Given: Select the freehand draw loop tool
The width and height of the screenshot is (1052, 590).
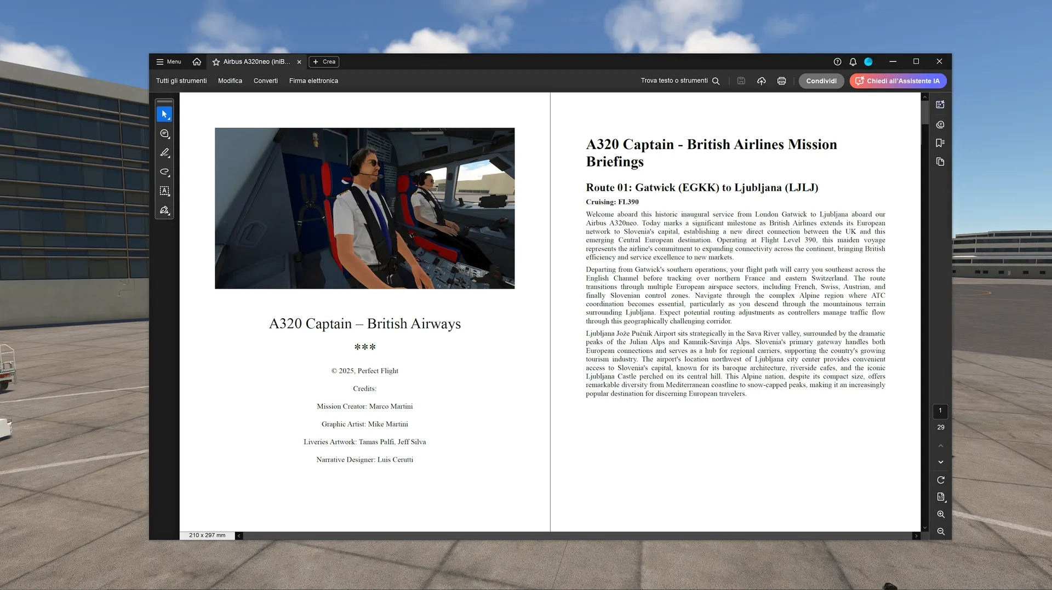Looking at the screenshot, I should [x=164, y=172].
